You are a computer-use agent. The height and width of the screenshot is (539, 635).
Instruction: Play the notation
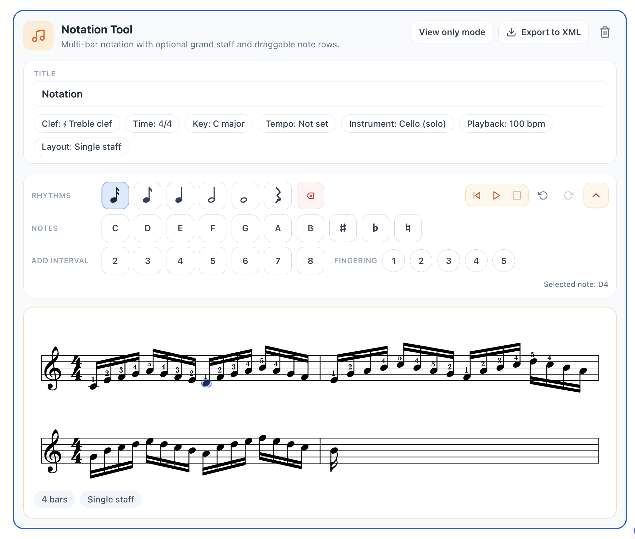tap(496, 195)
